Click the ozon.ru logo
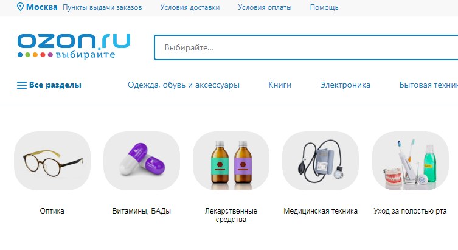This screenshot has width=458, height=250. pyautogui.click(x=74, y=46)
